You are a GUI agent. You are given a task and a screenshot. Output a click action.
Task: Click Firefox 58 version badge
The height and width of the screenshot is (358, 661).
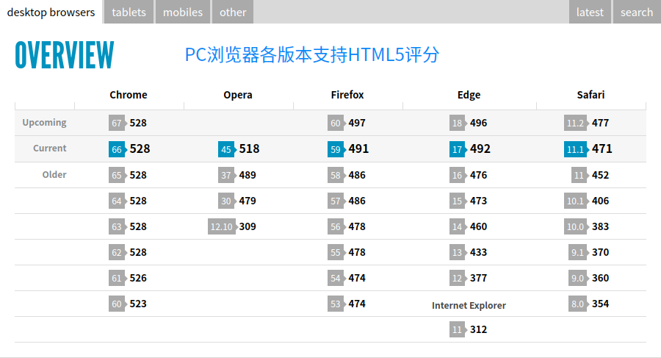click(336, 175)
